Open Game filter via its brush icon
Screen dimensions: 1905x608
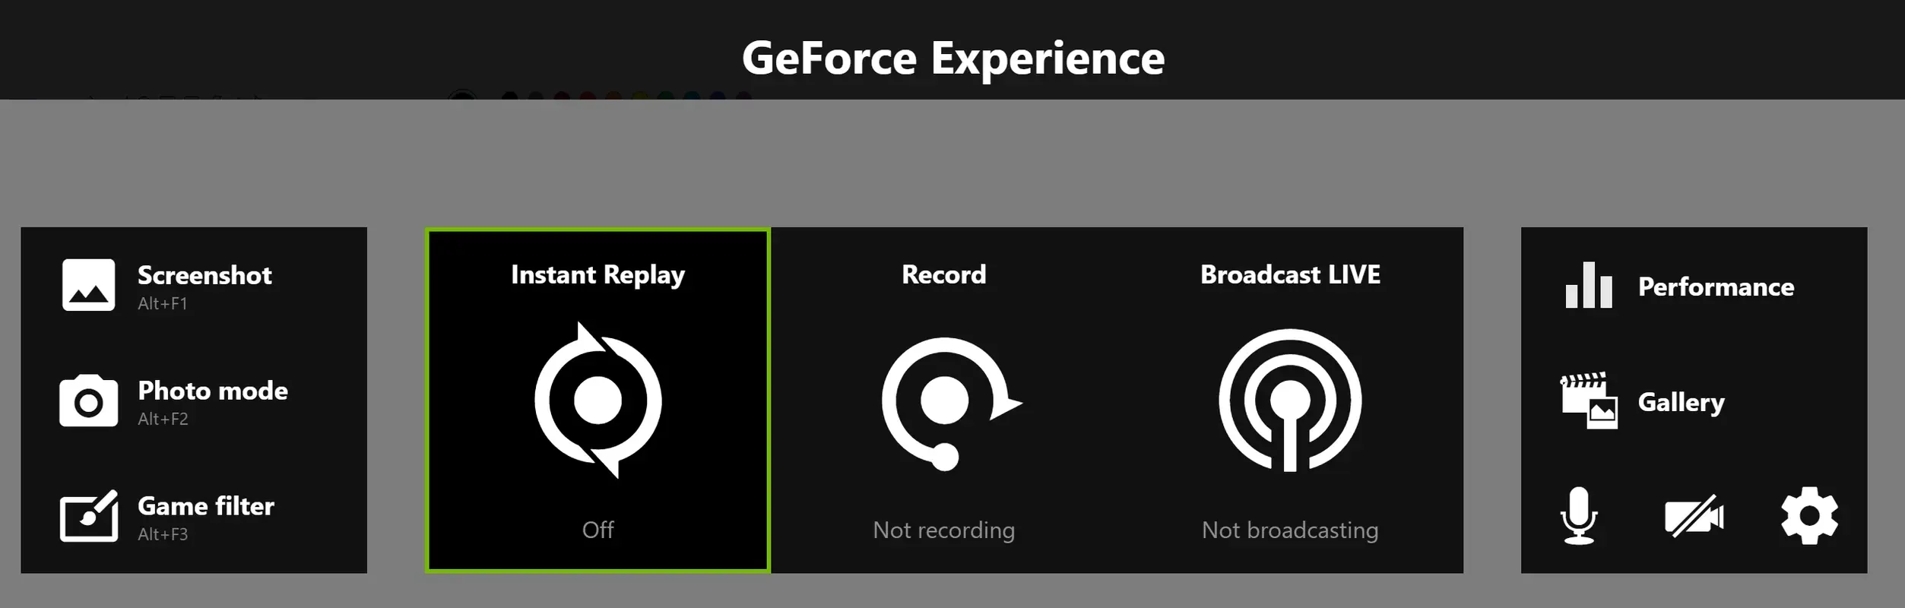click(x=88, y=516)
